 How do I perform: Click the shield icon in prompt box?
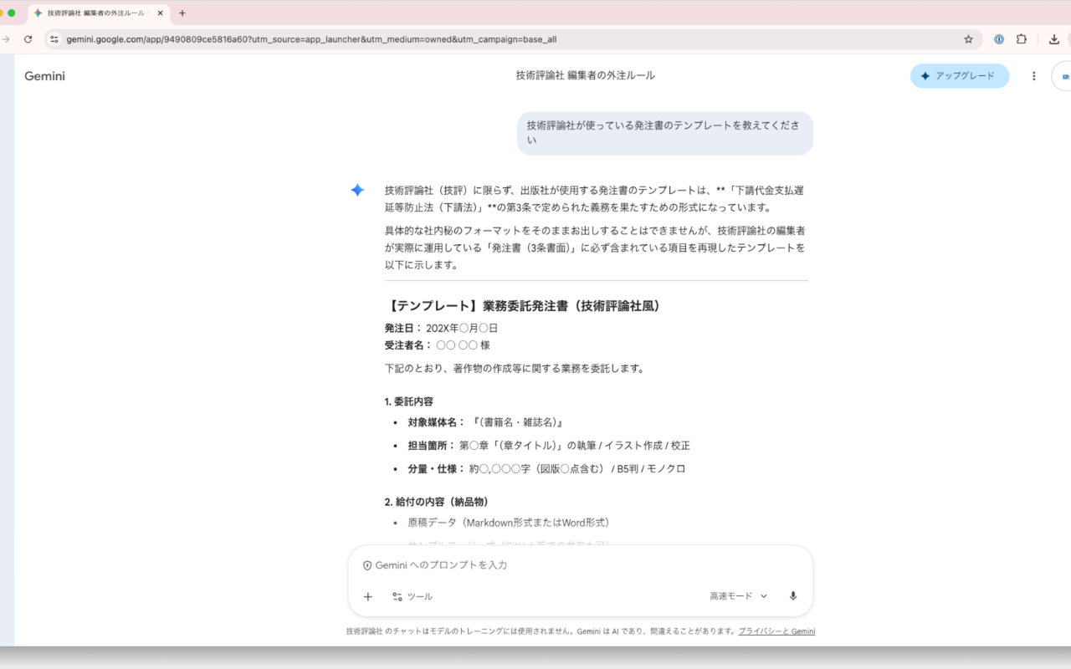[367, 566]
